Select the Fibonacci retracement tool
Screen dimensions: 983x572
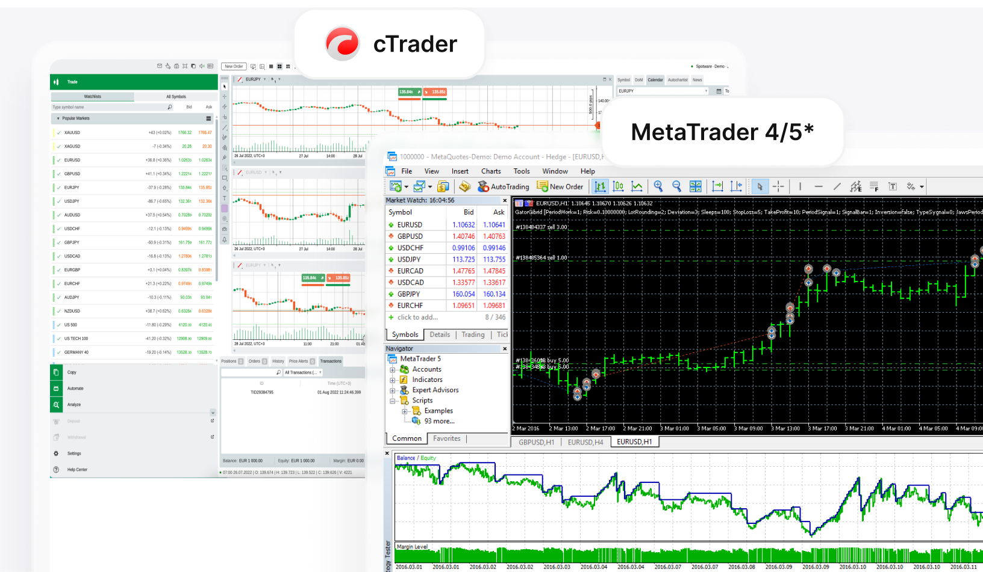click(874, 186)
